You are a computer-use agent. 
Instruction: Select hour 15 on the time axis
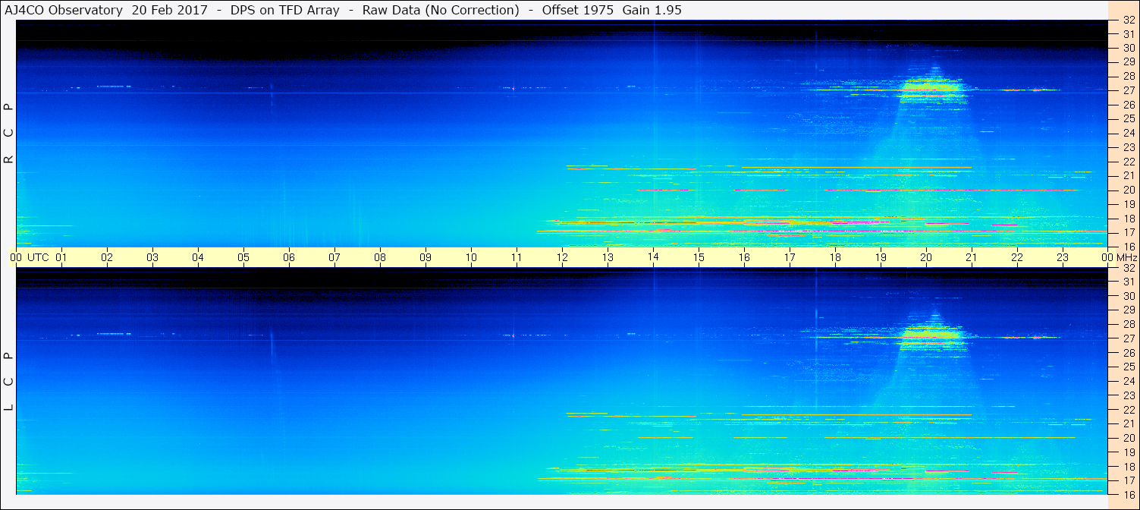pos(699,257)
